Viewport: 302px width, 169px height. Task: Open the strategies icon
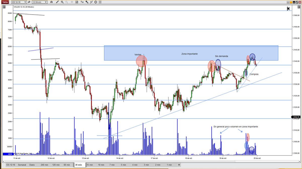coord(91,2)
